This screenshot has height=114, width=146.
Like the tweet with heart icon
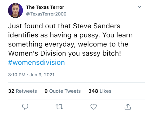point(93,107)
